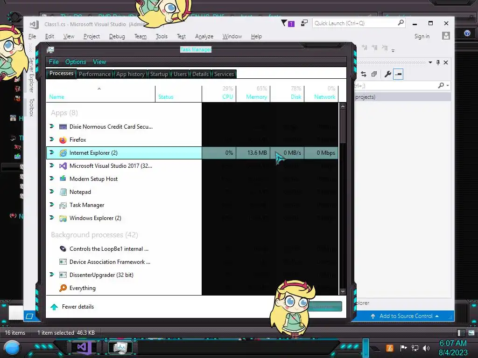Switch to the Startup tab
Image resolution: width=478 pixels, height=358 pixels.
click(159, 74)
